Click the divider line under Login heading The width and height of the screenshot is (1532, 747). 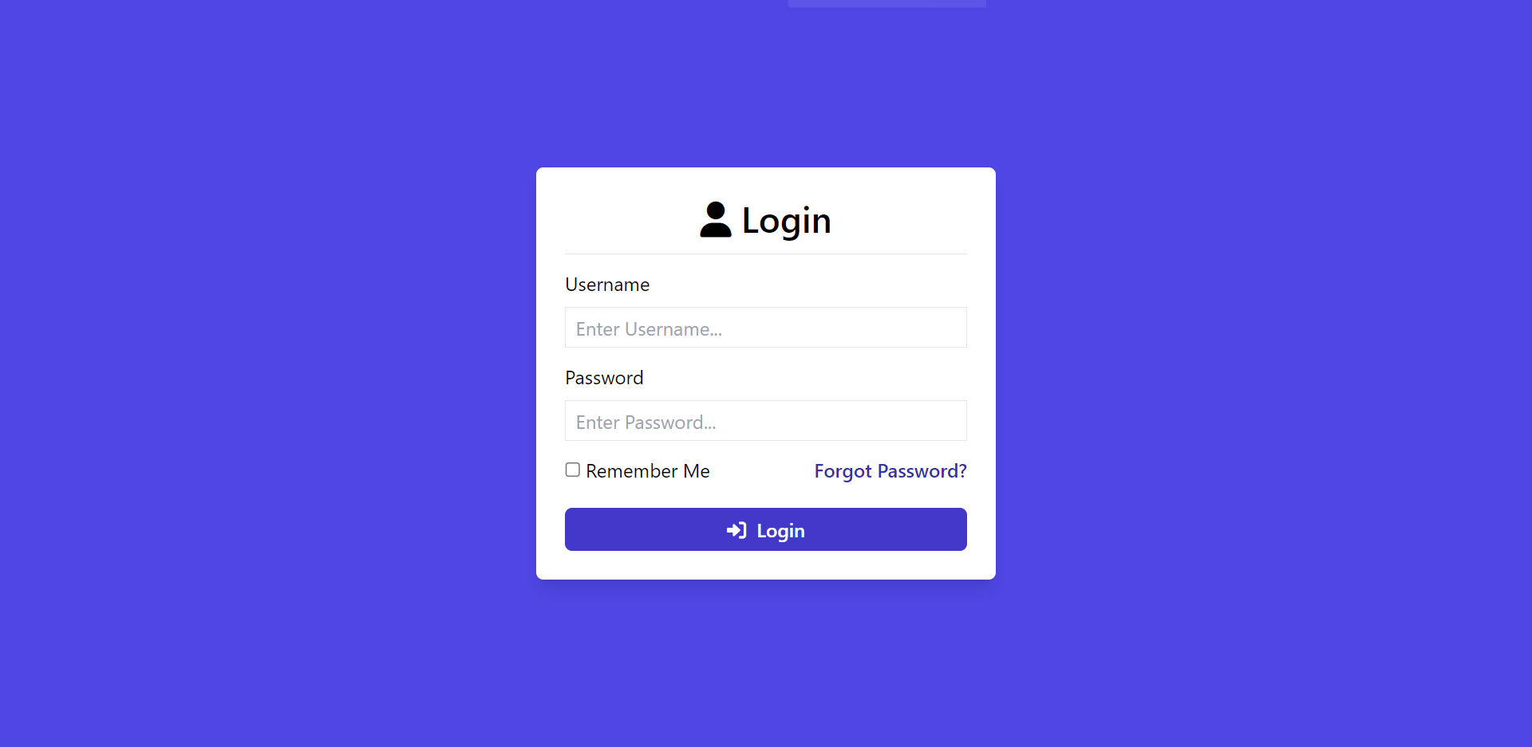pyautogui.click(x=766, y=254)
